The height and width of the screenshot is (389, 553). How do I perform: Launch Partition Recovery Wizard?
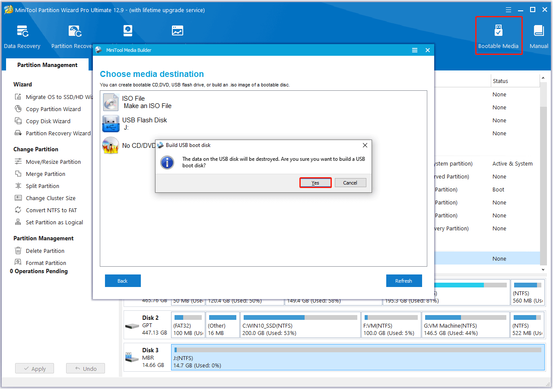click(52, 134)
